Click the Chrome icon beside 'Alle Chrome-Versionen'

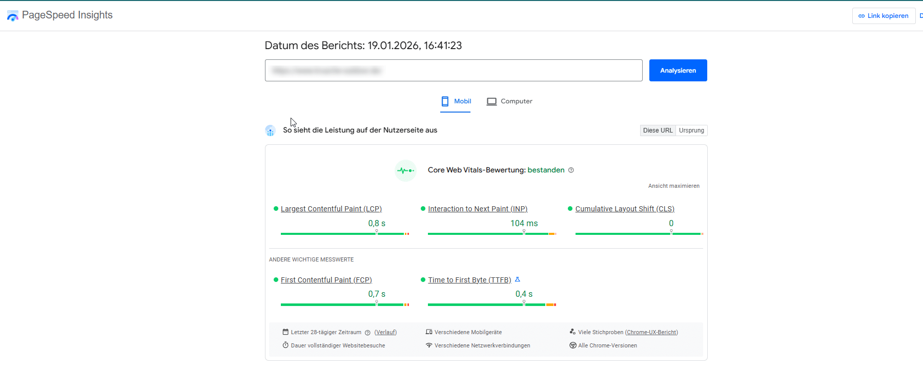click(573, 345)
